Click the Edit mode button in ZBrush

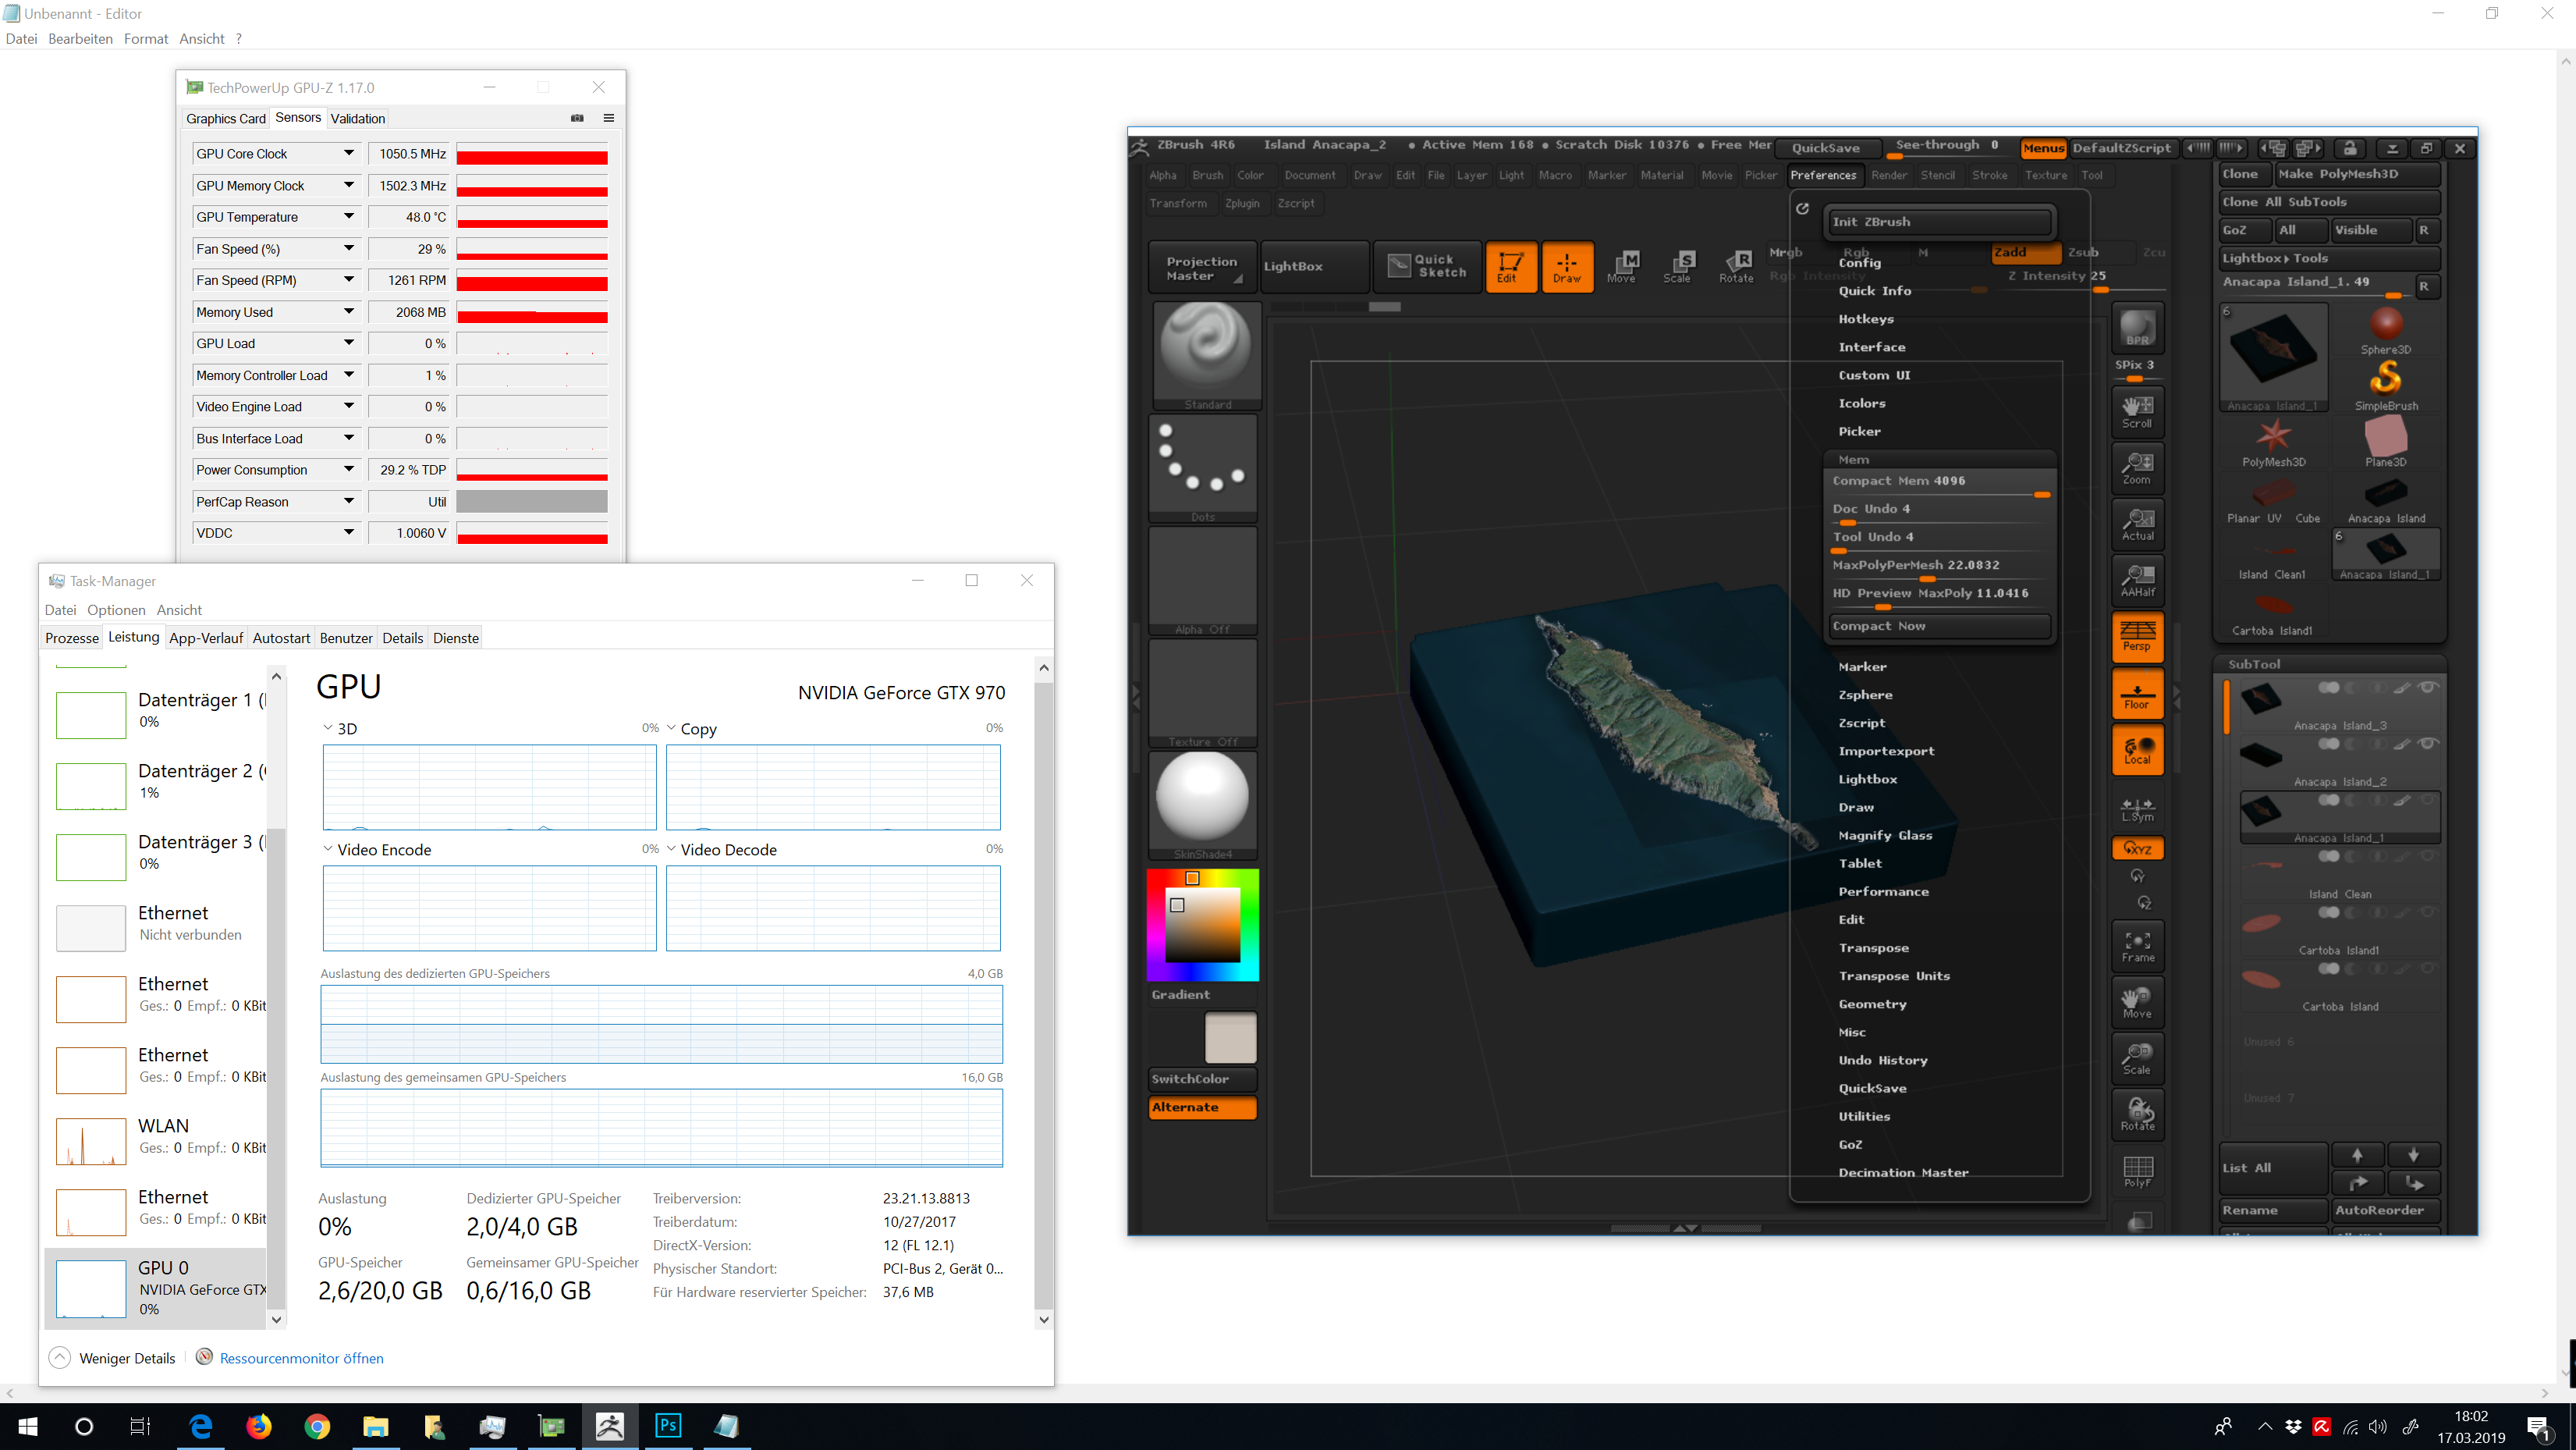pyautogui.click(x=1510, y=266)
